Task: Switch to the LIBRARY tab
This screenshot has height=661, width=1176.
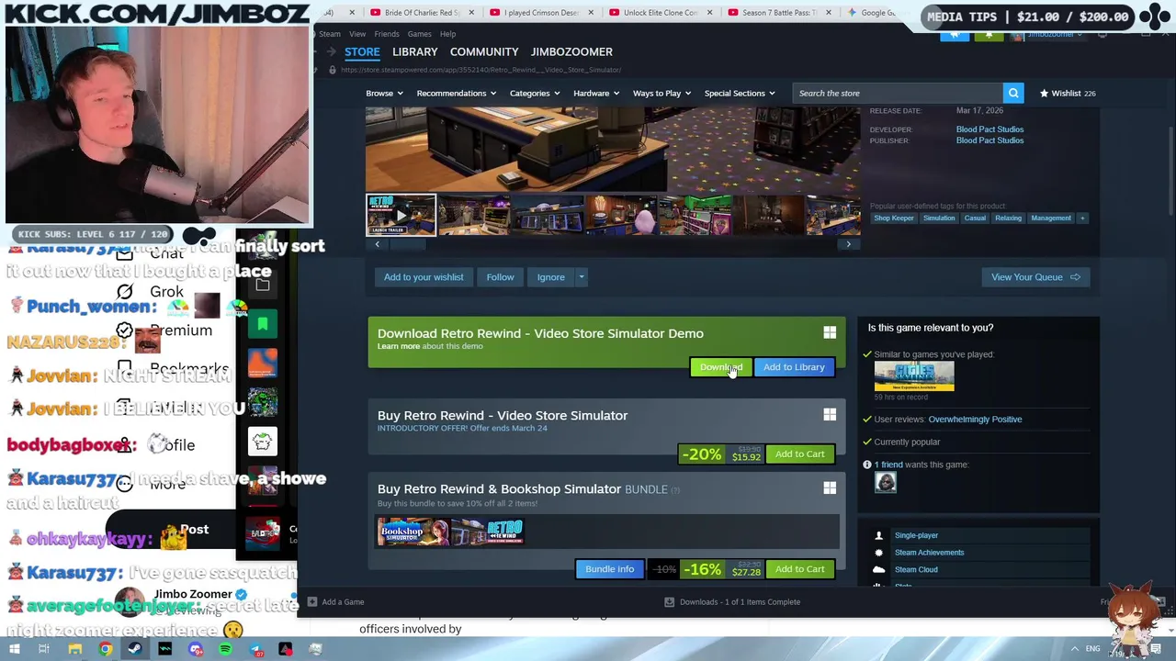Action: (415, 52)
